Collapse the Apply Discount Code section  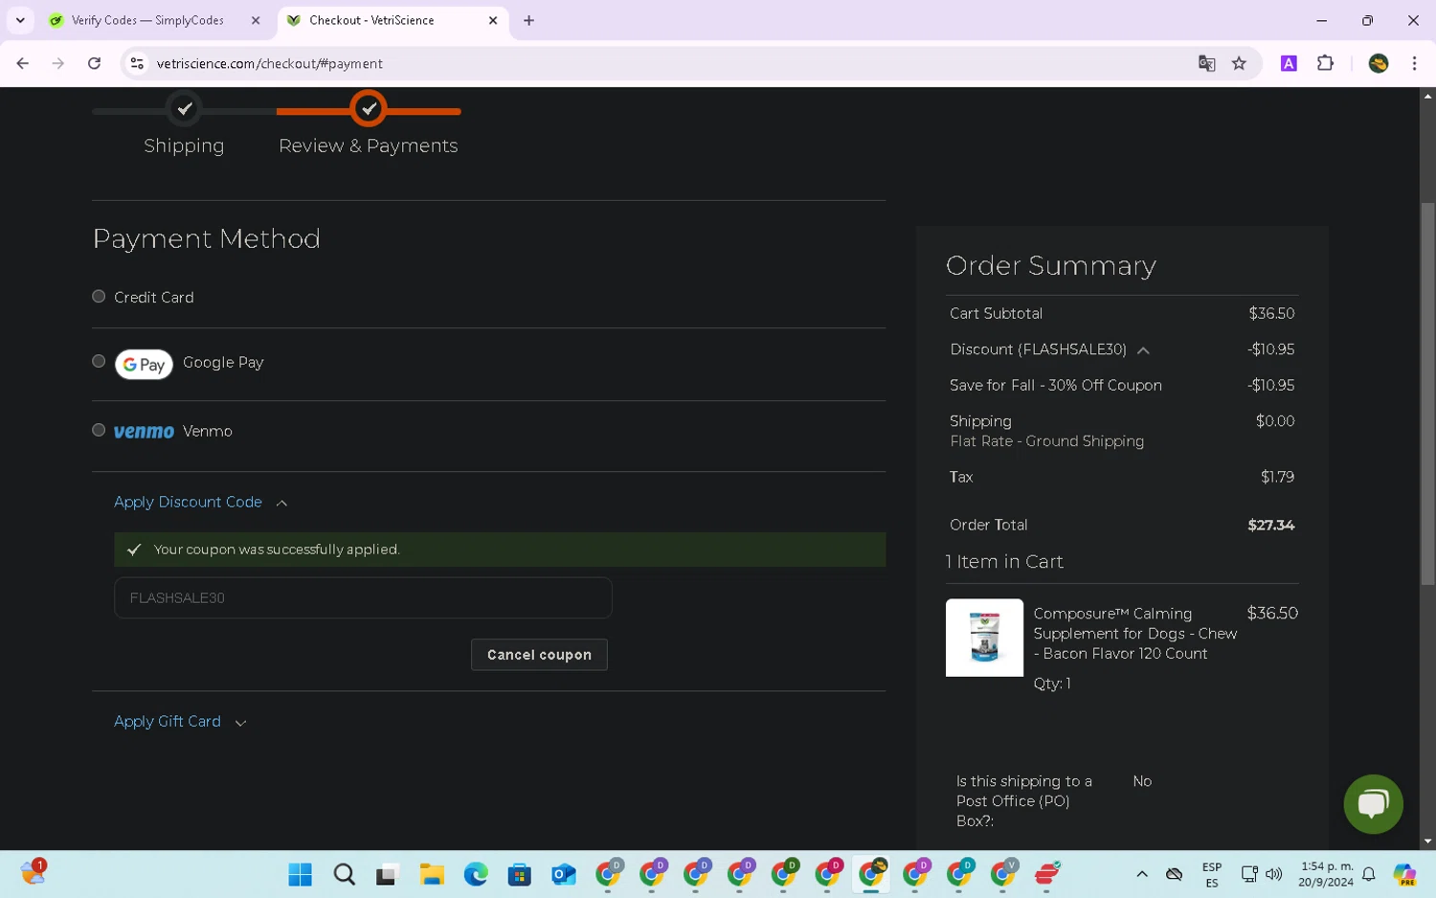pos(201,502)
